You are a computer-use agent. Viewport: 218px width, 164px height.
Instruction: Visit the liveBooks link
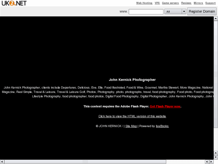162,126
